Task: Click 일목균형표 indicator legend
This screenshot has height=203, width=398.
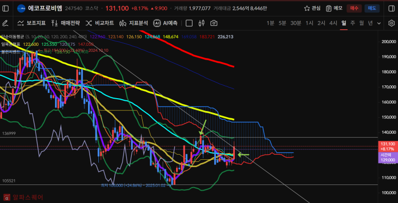Action: 11,44
